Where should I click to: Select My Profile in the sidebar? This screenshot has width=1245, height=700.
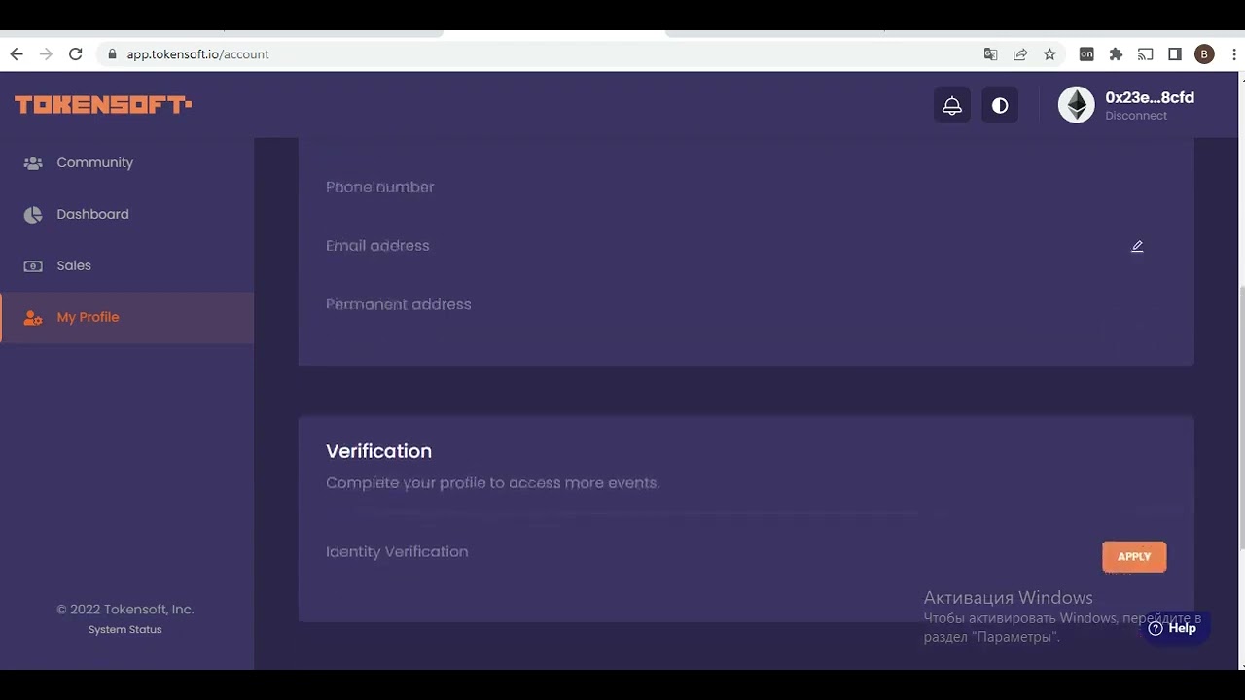[126, 317]
